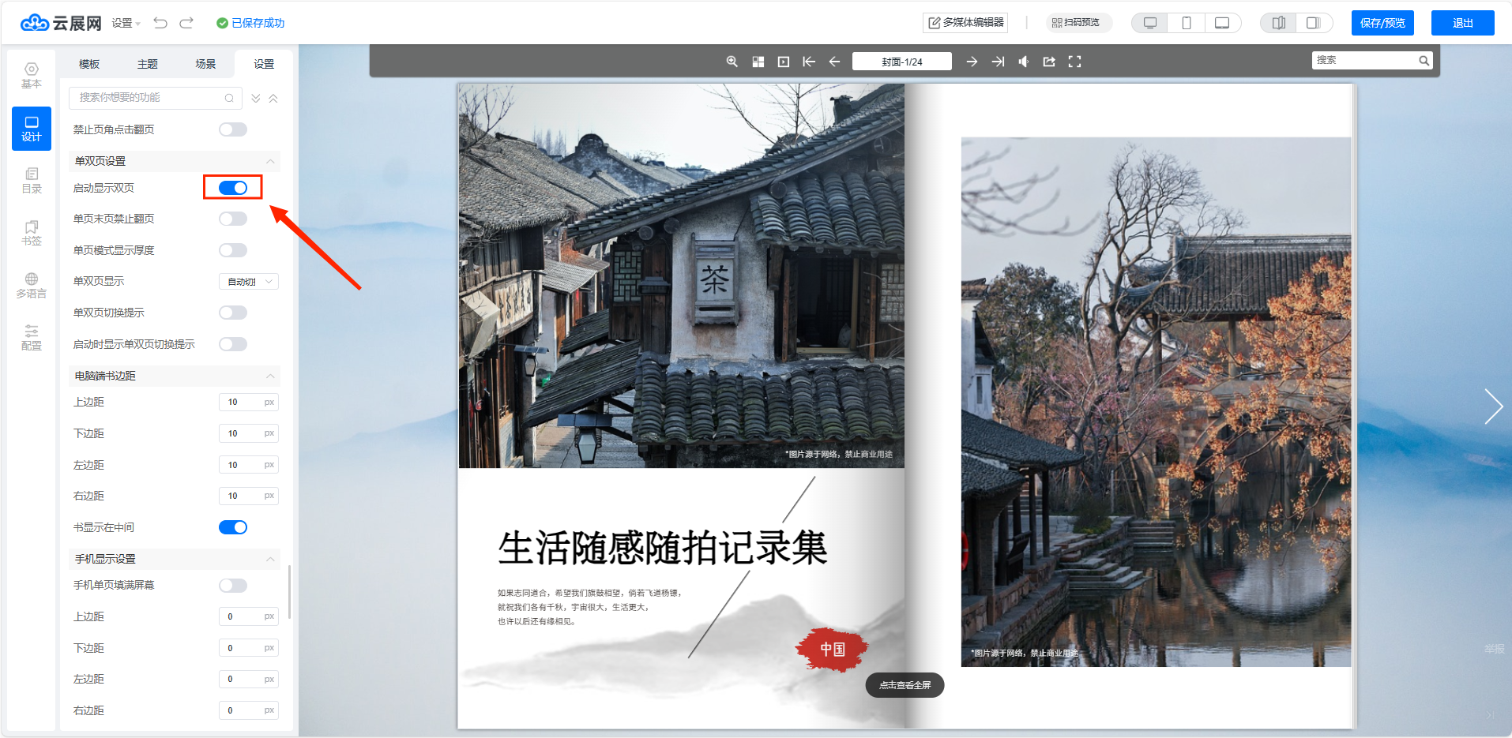Collapse the 手机显示设置 section

270,559
